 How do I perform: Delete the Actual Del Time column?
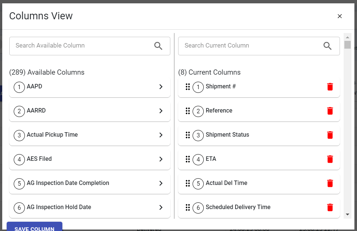tap(330, 183)
